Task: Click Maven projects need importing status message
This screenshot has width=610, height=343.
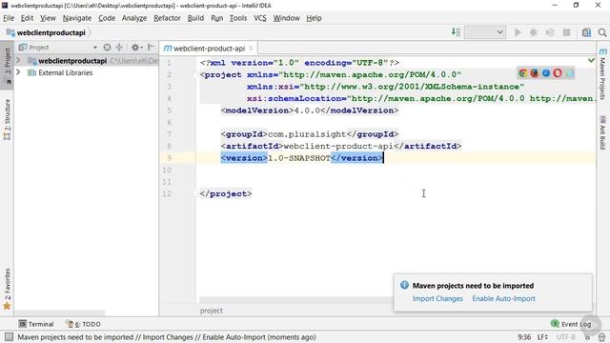Action: (167, 337)
